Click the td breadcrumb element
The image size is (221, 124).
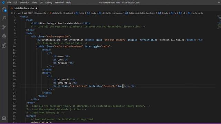184,13
